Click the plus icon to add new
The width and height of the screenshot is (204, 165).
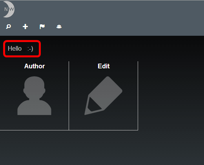(x=25, y=27)
